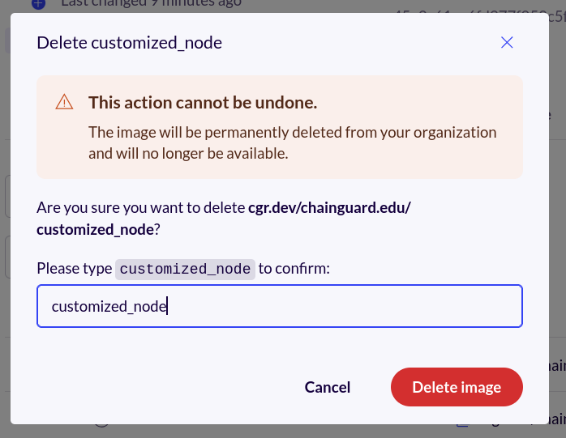Cancel the image deletion

tap(328, 387)
